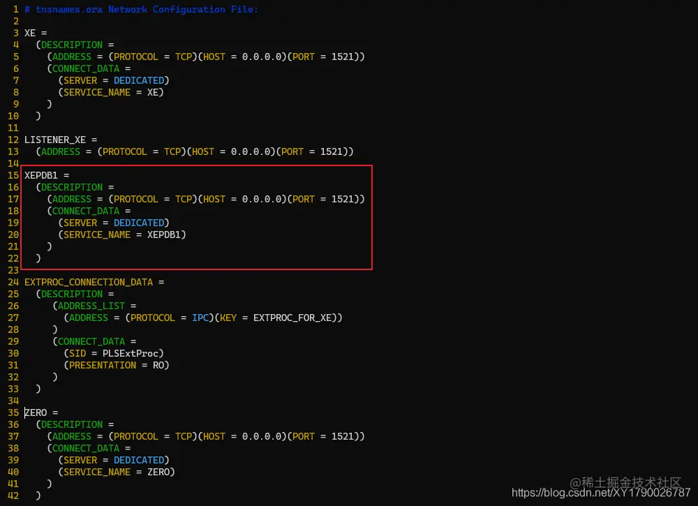Click line number 34 in the gutter
This screenshot has width=698, height=506.
tap(13, 401)
